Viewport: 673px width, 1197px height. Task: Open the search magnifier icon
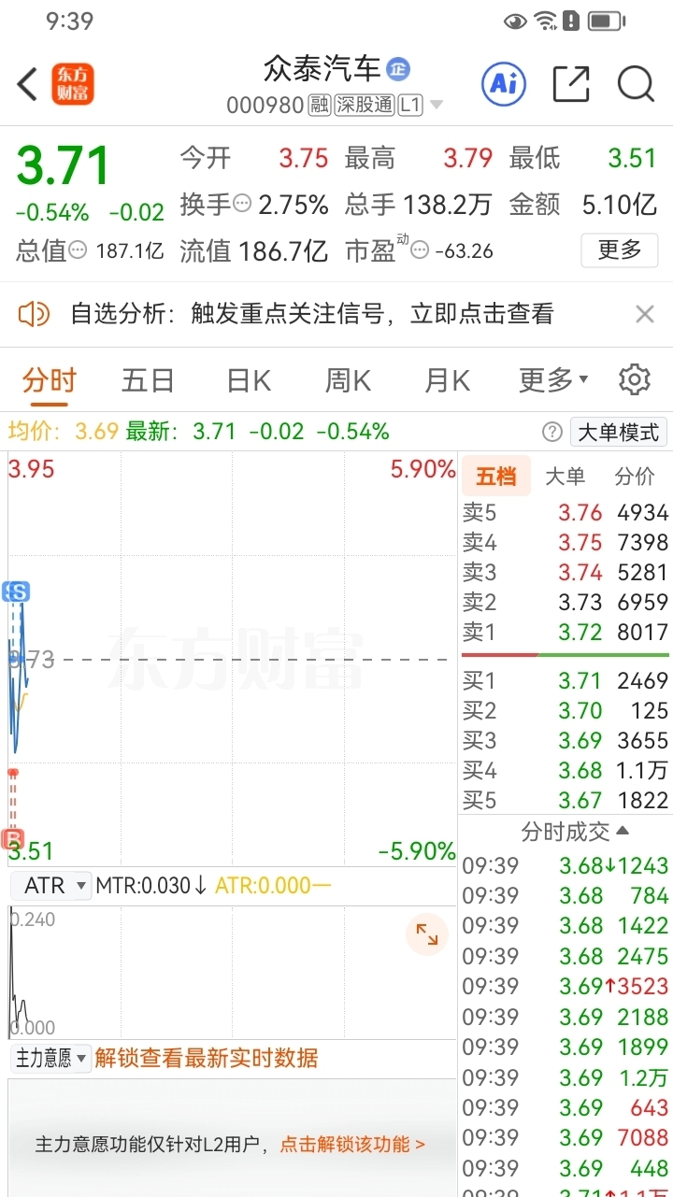tap(636, 85)
